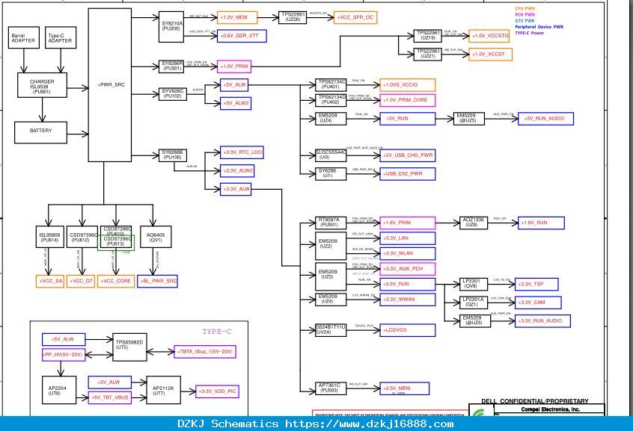Click the AP2112K (UT7) block
Viewport: 633px width, 431px height.
click(163, 390)
